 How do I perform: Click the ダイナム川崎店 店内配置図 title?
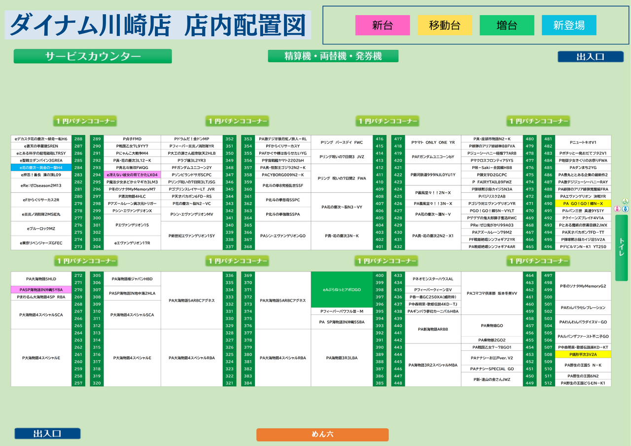pos(158,25)
